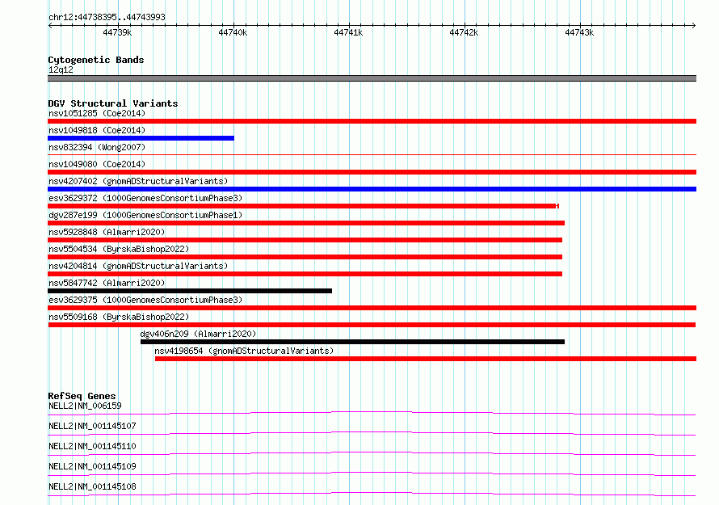Select blue nsv4207402 gnomAD variant bar
Image resolution: width=719 pixels, height=505 pixels.
tap(372, 189)
